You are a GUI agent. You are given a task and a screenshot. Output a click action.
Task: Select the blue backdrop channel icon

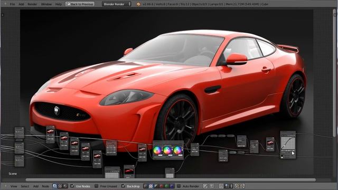pos(172,186)
